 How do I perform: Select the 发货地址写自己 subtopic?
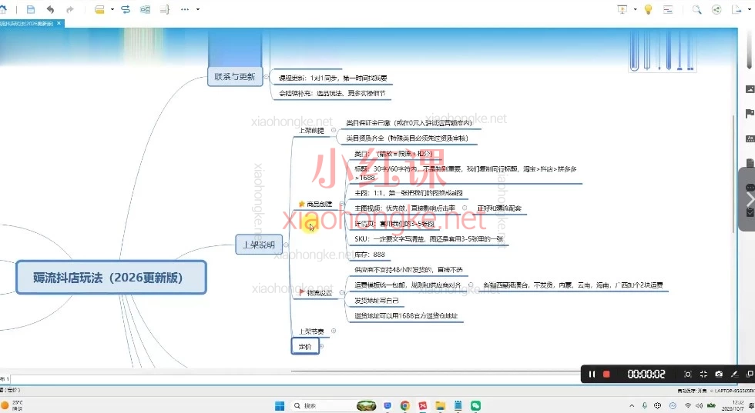click(377, 301)
